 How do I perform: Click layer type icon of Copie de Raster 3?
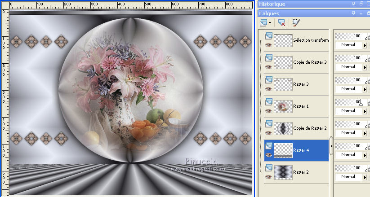click(x=269, y=58)
